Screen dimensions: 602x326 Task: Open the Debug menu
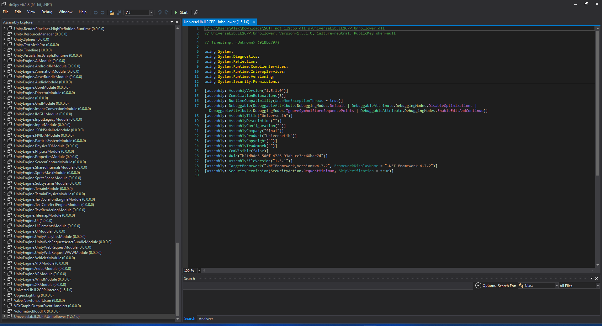(x=47, y=12)
